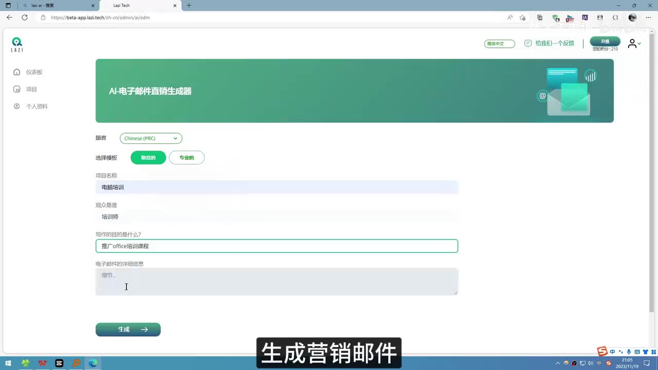658x370 pixels.
Task: Open the profile (个人资料) sidebar icon
Action: (17, 106)
